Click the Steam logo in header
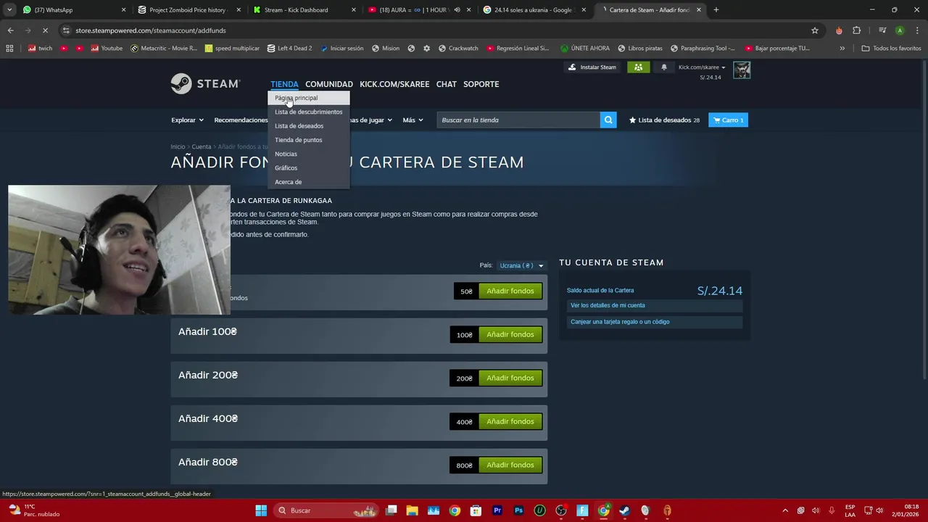The height and width of the screenshot is (522, 928). 205,84
